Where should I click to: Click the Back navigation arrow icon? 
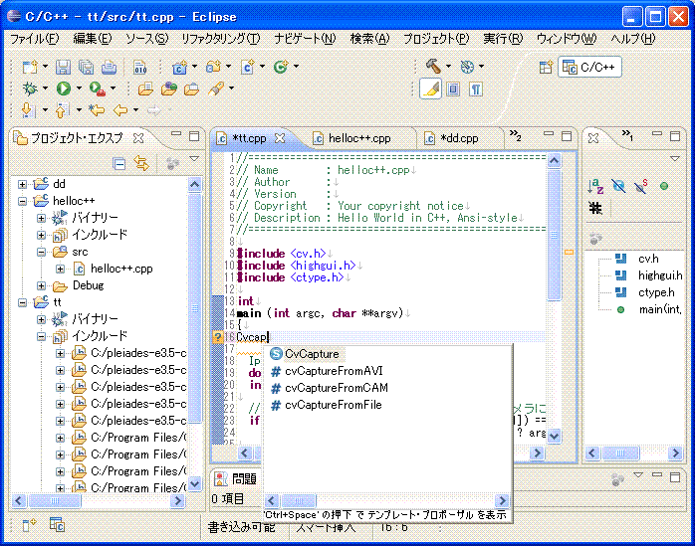coord(120,109)
